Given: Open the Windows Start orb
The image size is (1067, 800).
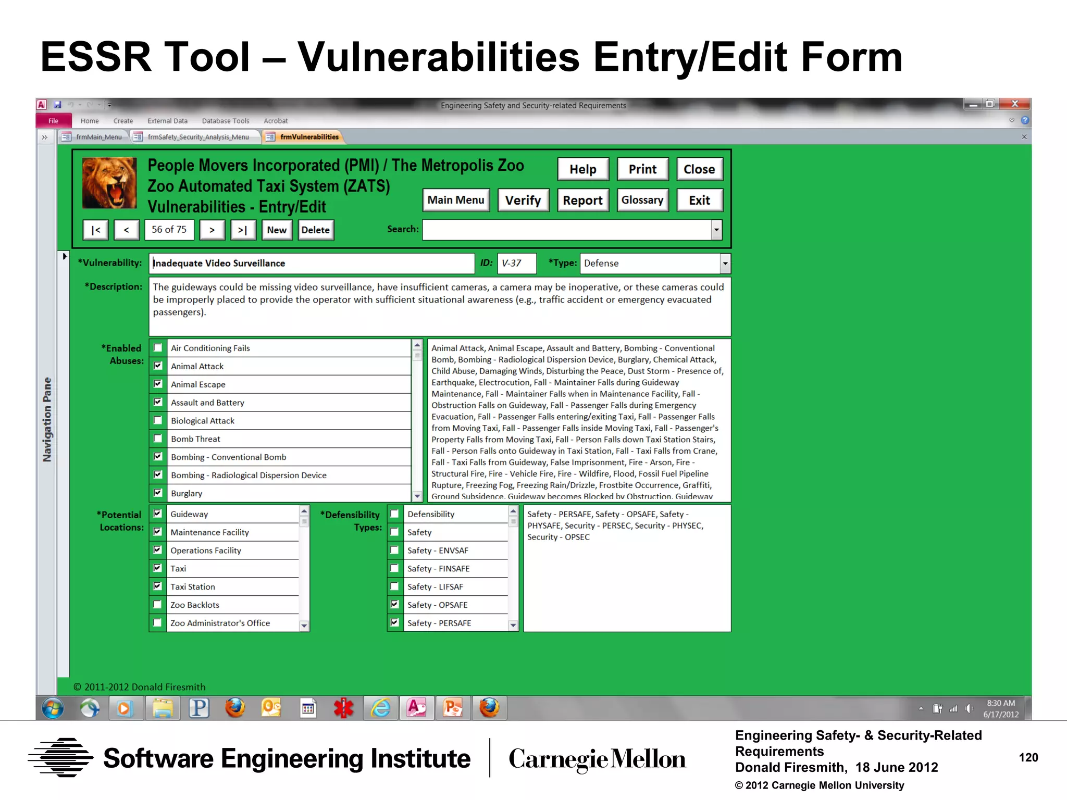Looking at the screenshot, I should (53, 708).
